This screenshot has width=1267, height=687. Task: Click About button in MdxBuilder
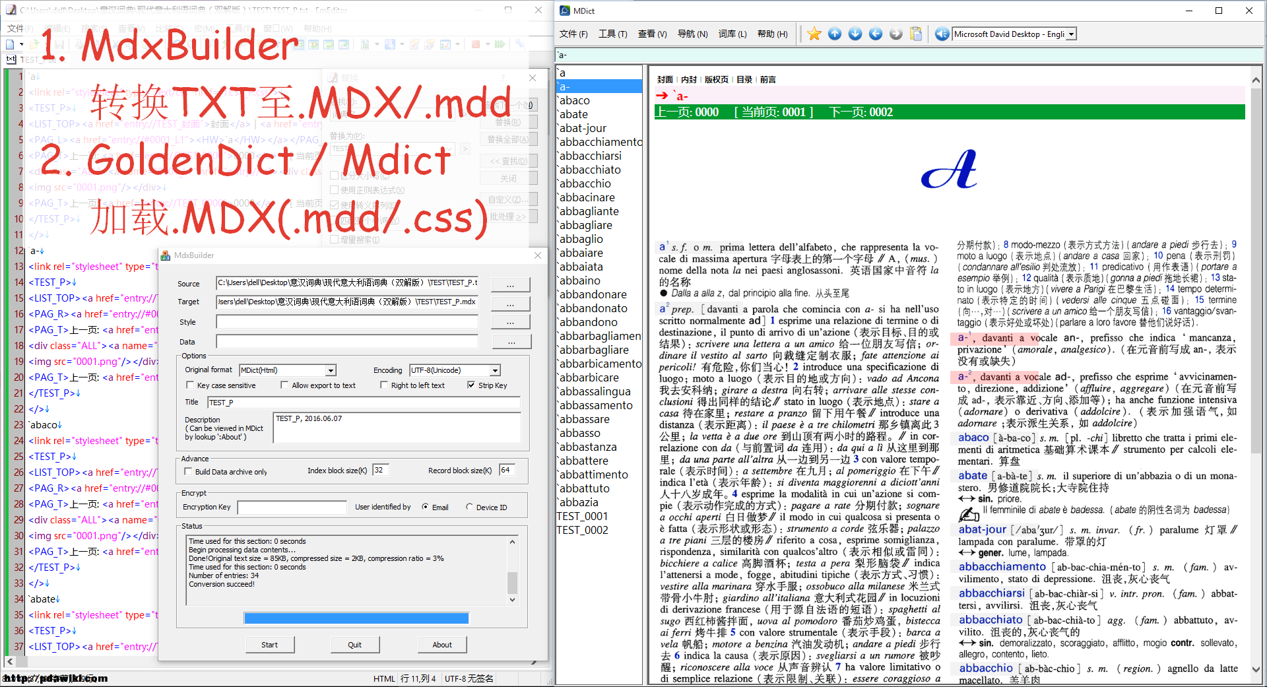tap(442, 645)
